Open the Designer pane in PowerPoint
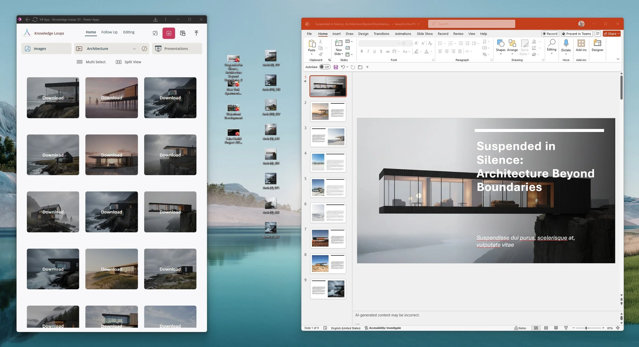Viewport: 639px width, 347px height. [597, 45]
